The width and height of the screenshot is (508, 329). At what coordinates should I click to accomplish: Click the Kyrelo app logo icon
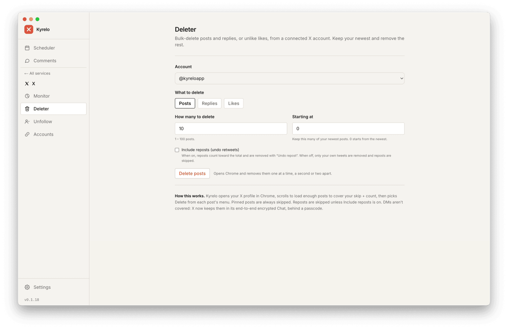29,30
